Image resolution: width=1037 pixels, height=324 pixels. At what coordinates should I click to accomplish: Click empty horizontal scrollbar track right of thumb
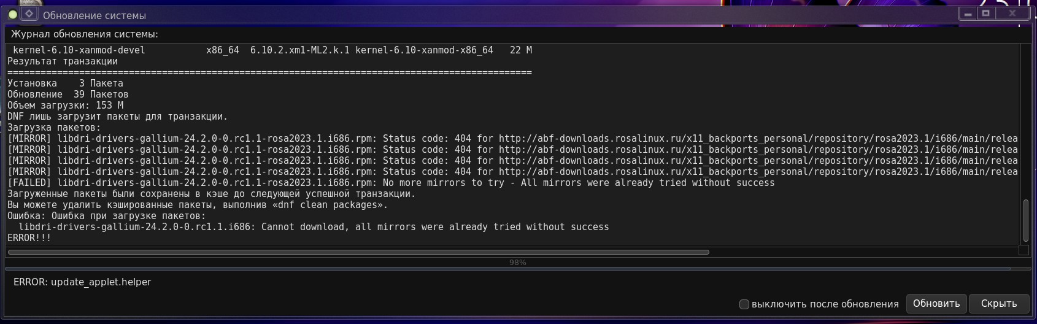(859, 252)
